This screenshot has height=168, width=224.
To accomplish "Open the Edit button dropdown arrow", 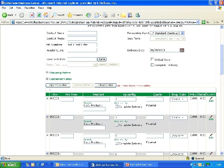I will point(118,15).
